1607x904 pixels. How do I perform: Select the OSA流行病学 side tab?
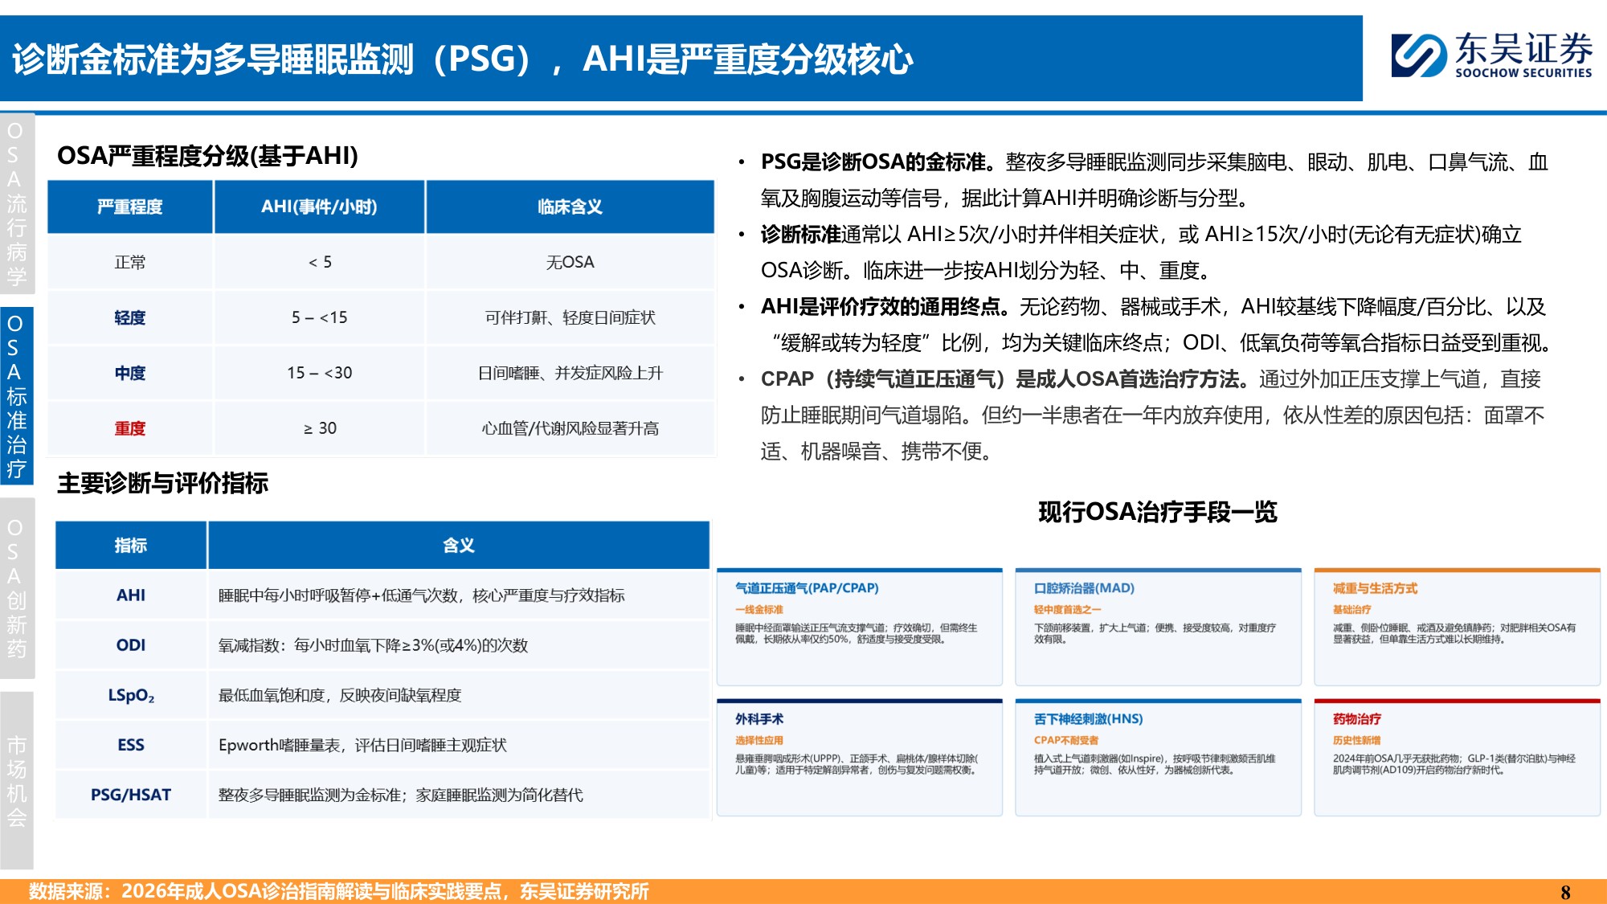point(17,203)
